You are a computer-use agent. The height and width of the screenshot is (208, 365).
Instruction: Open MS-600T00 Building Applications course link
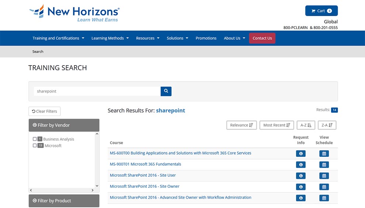tap(180, 153)
